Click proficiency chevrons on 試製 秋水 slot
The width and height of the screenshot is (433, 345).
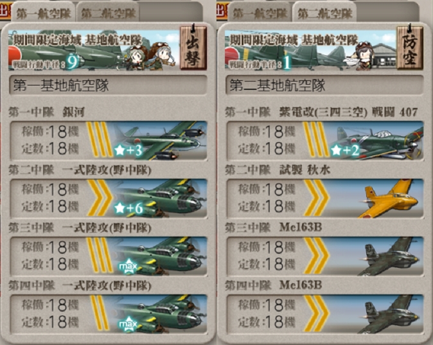click(x=316, y=199)
